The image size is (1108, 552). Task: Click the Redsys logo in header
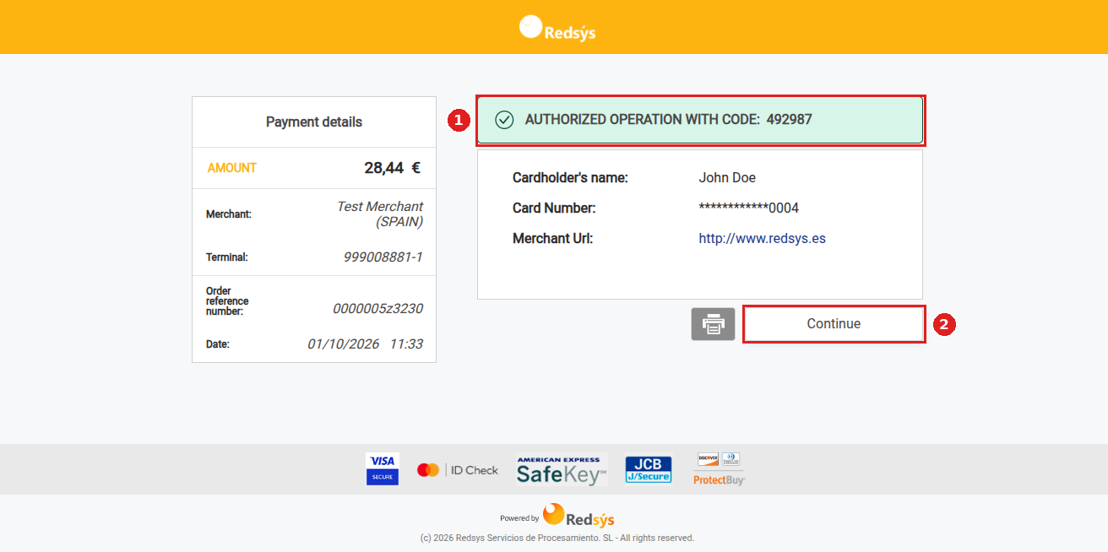(x=557, y=28)
